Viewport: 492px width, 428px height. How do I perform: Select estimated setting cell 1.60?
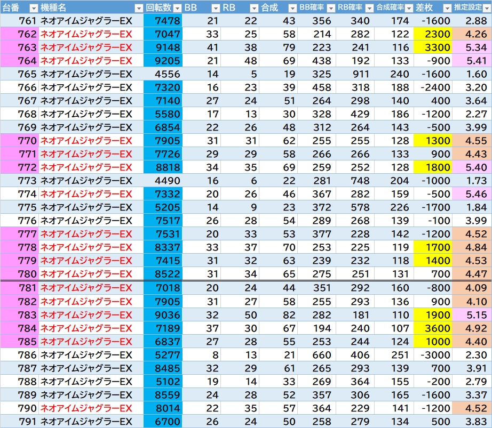point(472,74)
